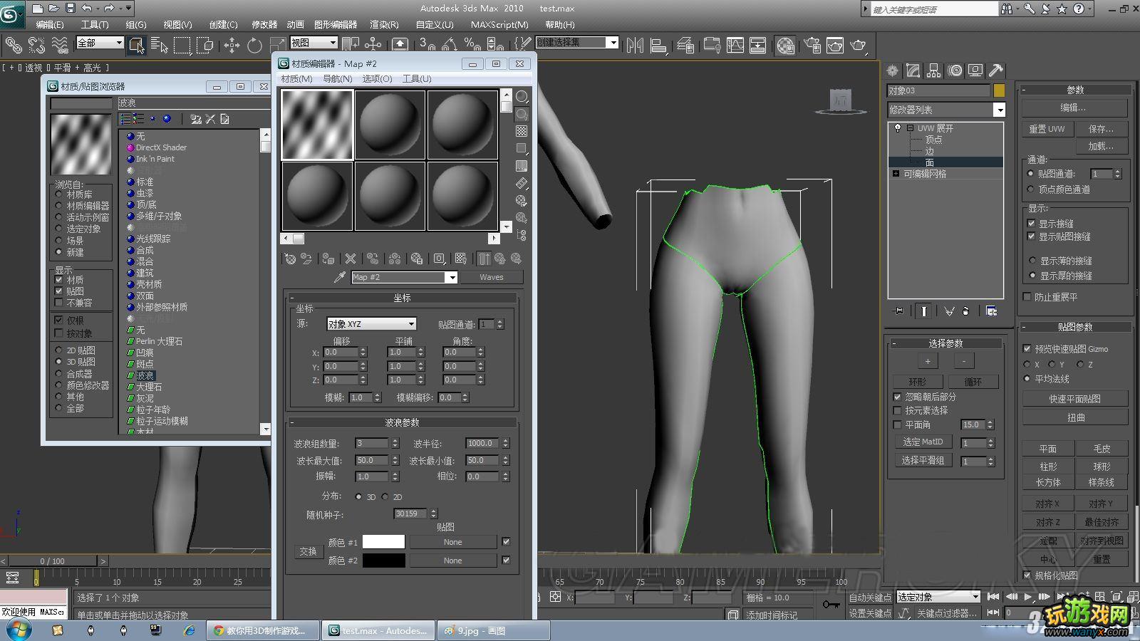
Task: Open the reference coordinate View dropdown
Action: pyautogui.click(x=313, y=43)
